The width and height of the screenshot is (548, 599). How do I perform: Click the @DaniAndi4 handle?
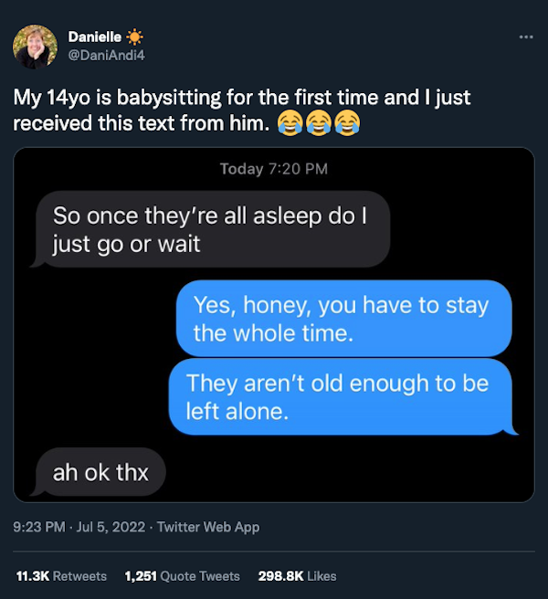[105, 55]
